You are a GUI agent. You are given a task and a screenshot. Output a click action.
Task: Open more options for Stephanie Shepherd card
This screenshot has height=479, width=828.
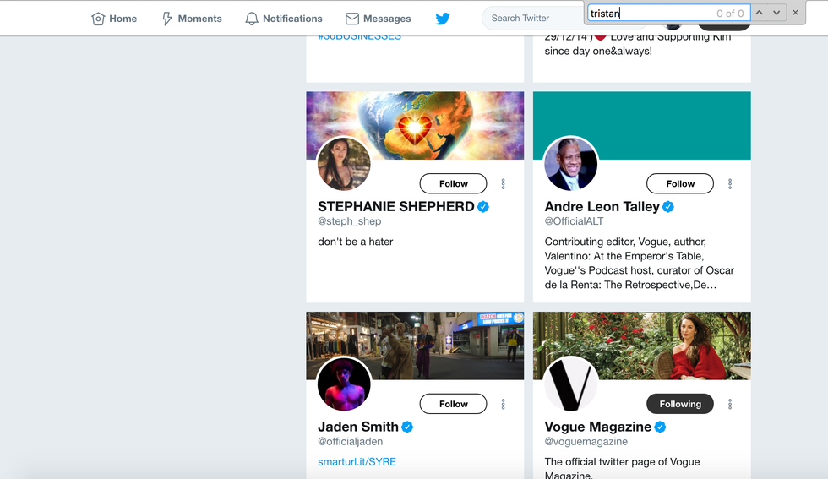[504, 183]
